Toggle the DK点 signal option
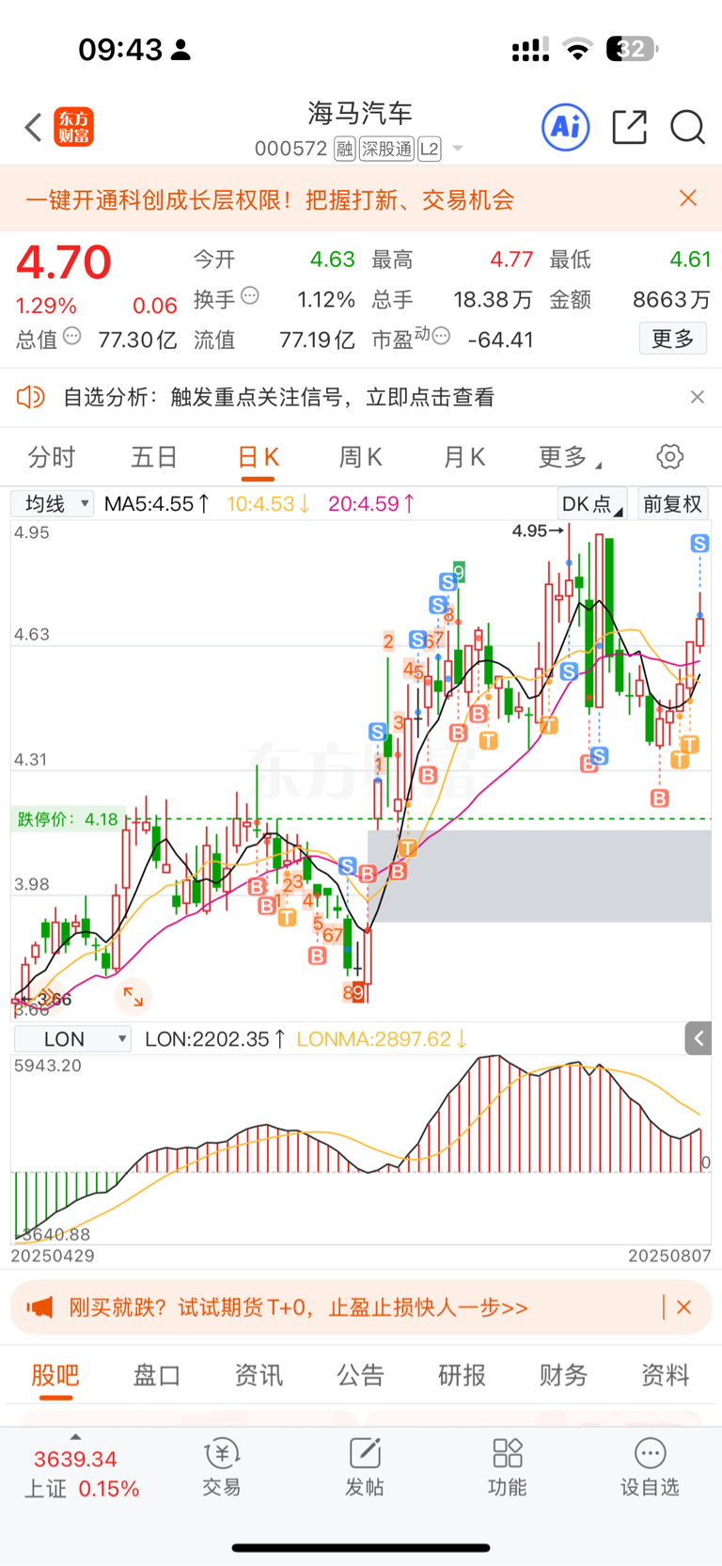Screen dimensions: 722x1566 tap(592, 504)
